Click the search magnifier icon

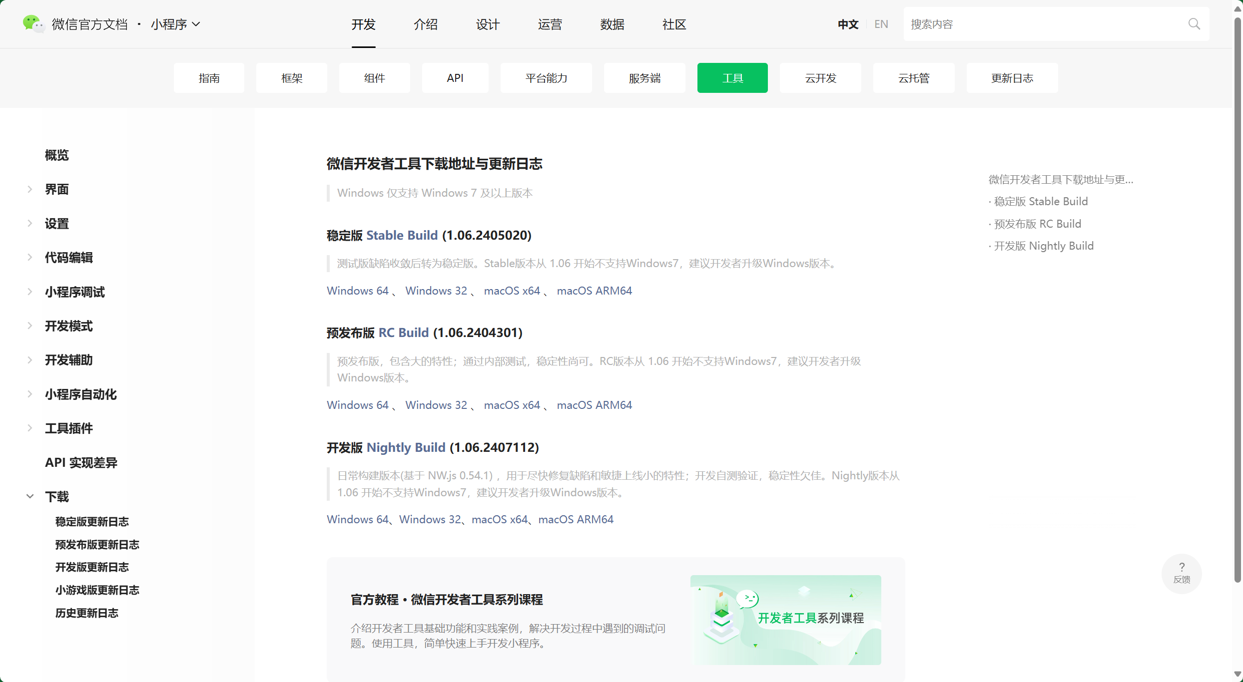(x=1195, y=23)
